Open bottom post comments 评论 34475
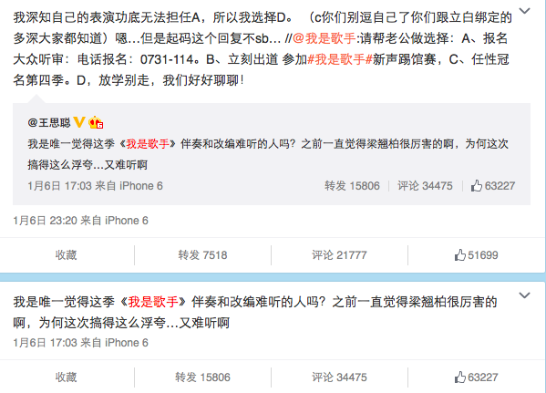 pyautogui.click(x=339, y=377)
